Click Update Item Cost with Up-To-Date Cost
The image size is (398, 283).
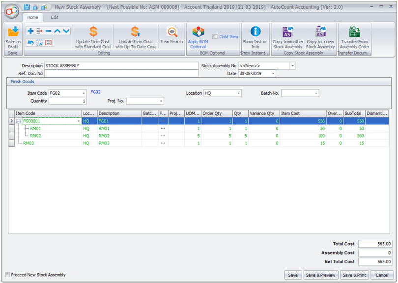136,33
